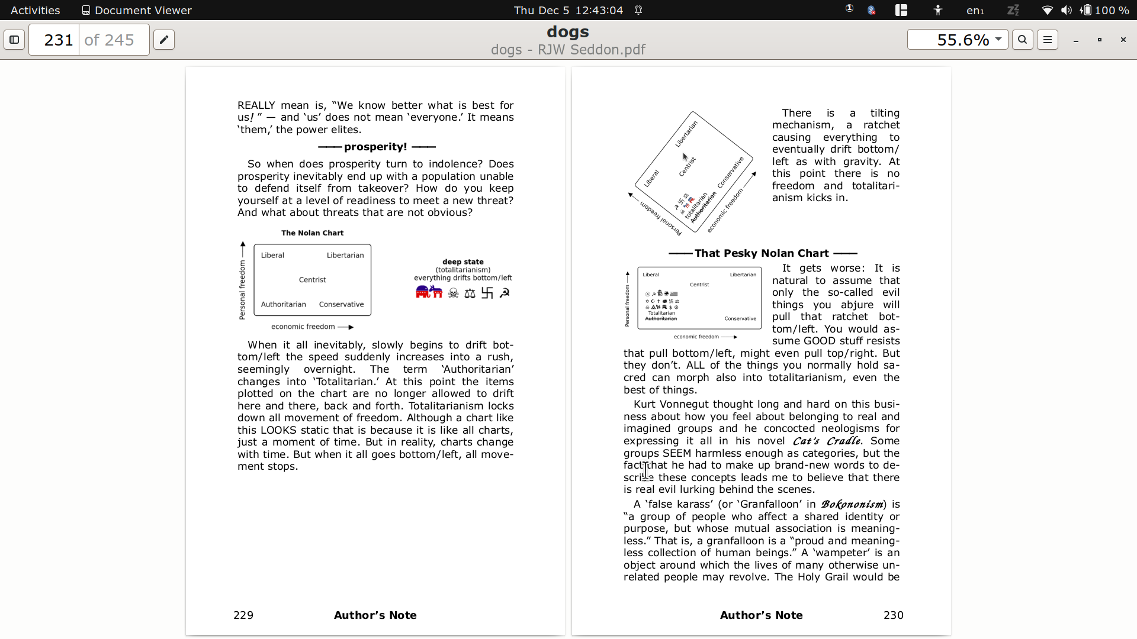This screenshot has width=1137, height=639.
Task: Expand the 55.6% zoom dropdown arrow
Action: [x=998, y=40]
